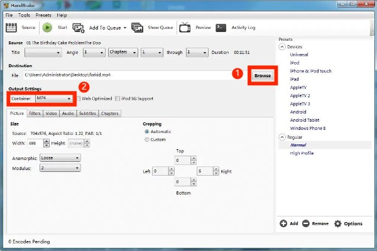Viewport: 377px width, 251px height.
Task: Click the Browse button
Action: pos(263,76)
